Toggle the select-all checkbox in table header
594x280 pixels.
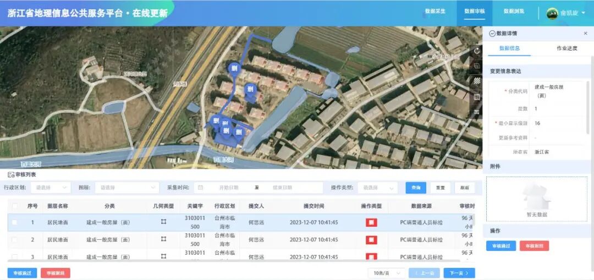[x=15, y=206]
